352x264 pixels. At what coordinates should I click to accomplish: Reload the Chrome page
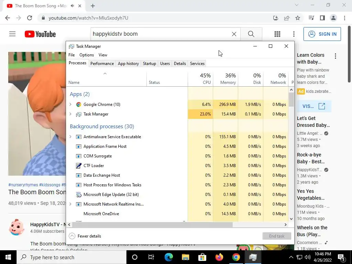click(30, 18)
